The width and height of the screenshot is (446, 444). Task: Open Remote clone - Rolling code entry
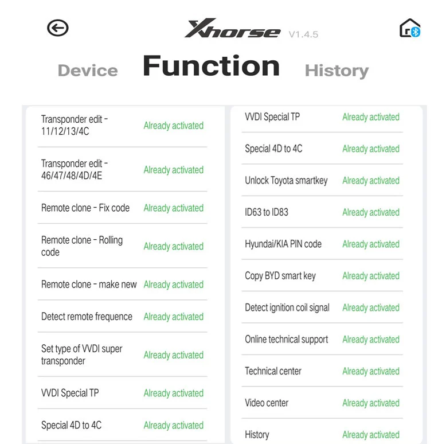tap(122, 246)
